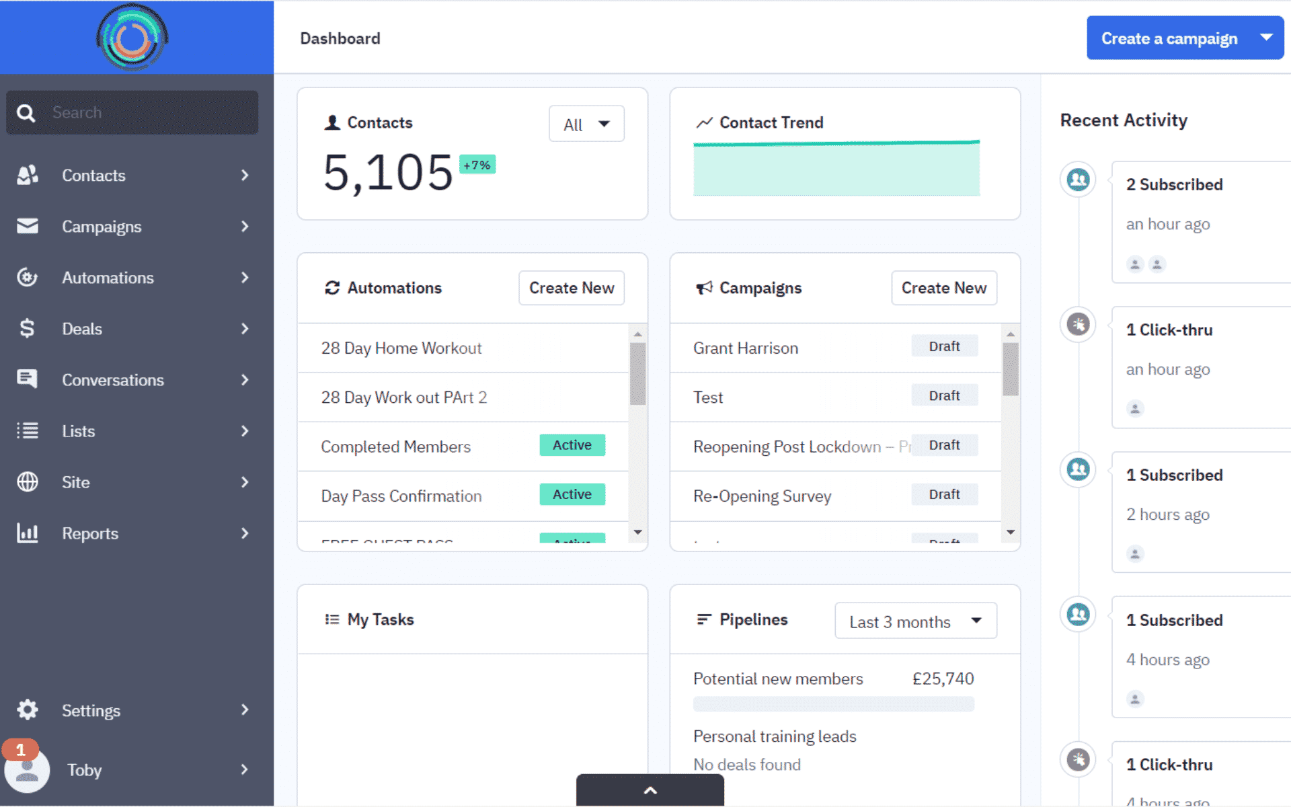The height and width of the screenshot is (807, 1291).
Task: Click the Lists icon in the sidebar
Action: (x=27, y=430)
